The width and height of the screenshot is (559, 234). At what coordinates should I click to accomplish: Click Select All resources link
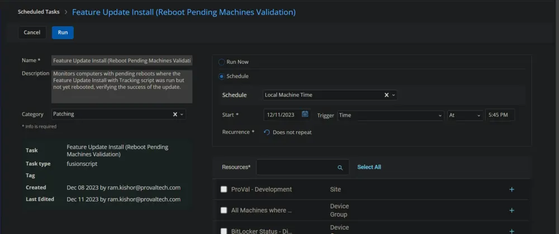click(369, 167)
